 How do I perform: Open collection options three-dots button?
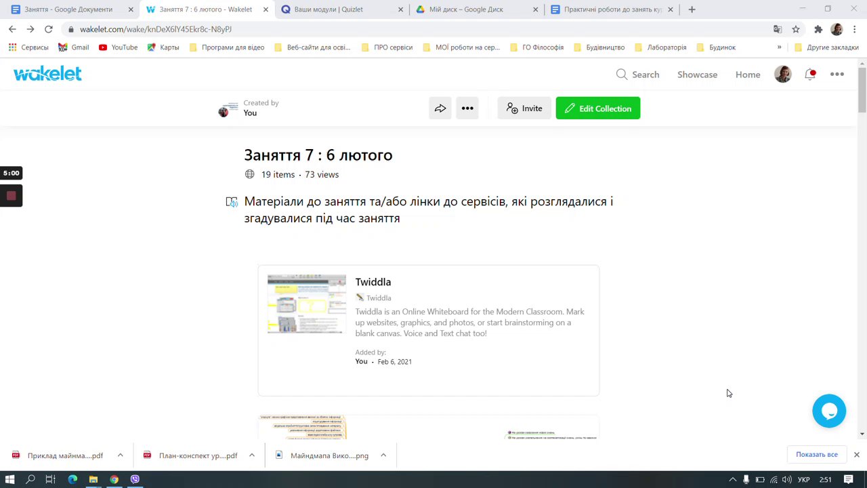467,108
